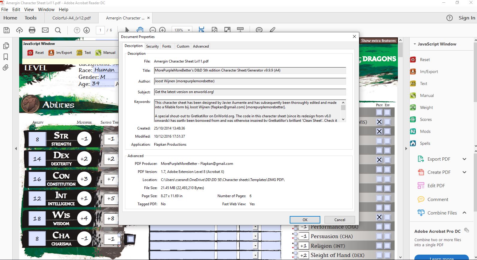The width and height of the screenshot is (477, 260).
Task: Open the Window menu
Action: click(x=46, y=10)
